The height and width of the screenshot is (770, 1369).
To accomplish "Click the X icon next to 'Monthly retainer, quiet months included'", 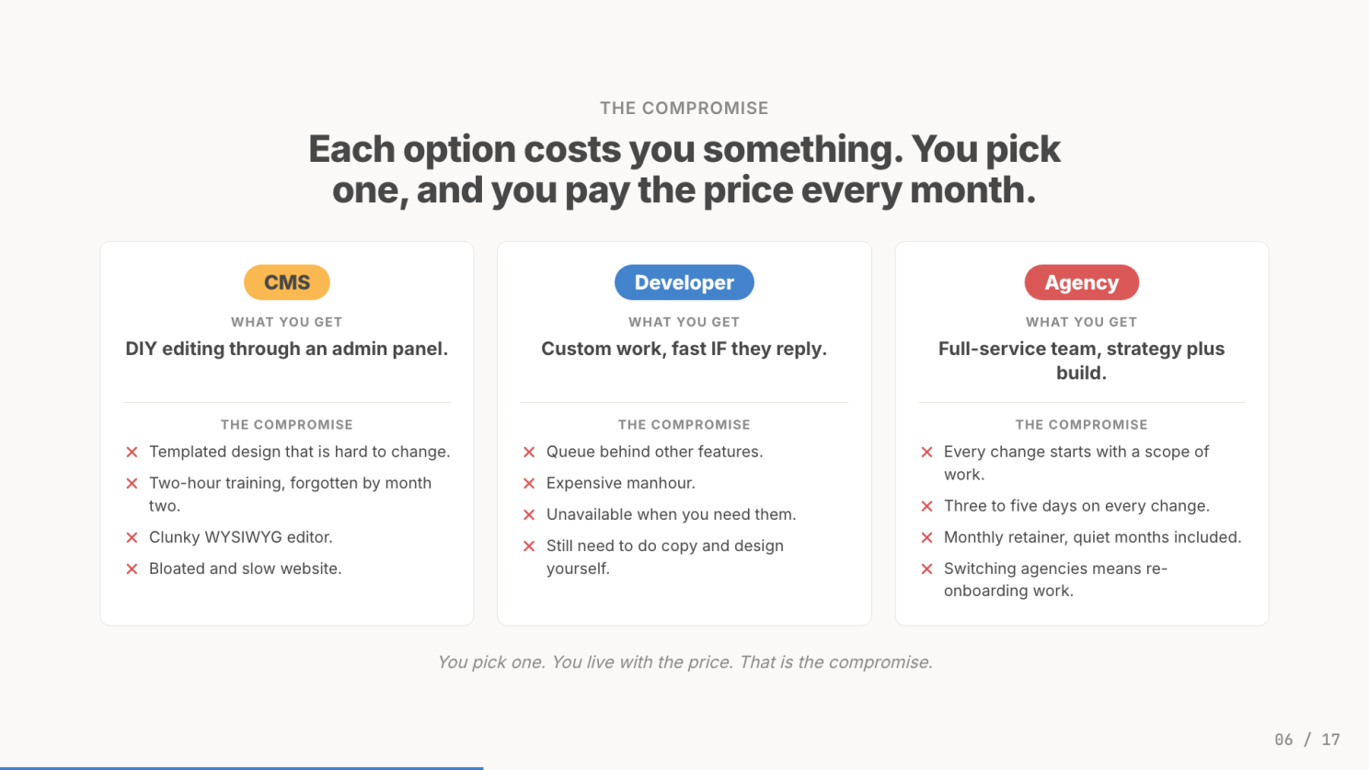I will coord(926,538).
